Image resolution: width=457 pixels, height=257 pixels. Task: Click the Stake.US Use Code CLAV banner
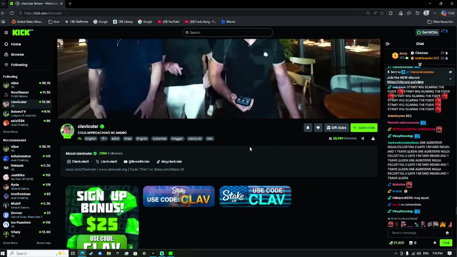point(255,196)
